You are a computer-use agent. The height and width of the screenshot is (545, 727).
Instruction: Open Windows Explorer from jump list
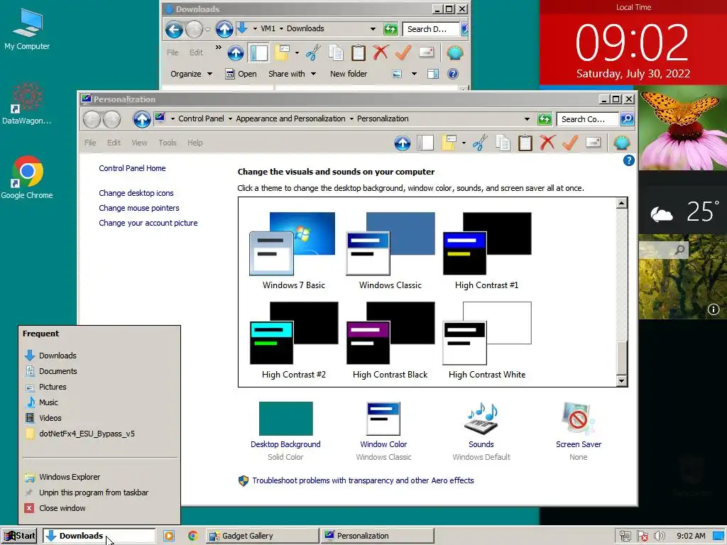click(99, 477)
